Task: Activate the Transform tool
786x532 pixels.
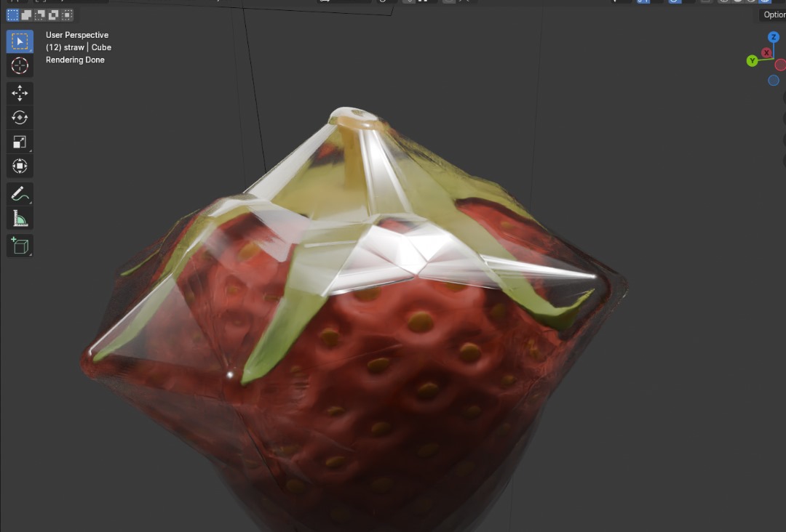Action: pos(20,166)
